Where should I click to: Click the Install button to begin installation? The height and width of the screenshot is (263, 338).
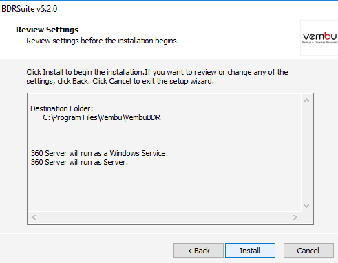point(250,251)
